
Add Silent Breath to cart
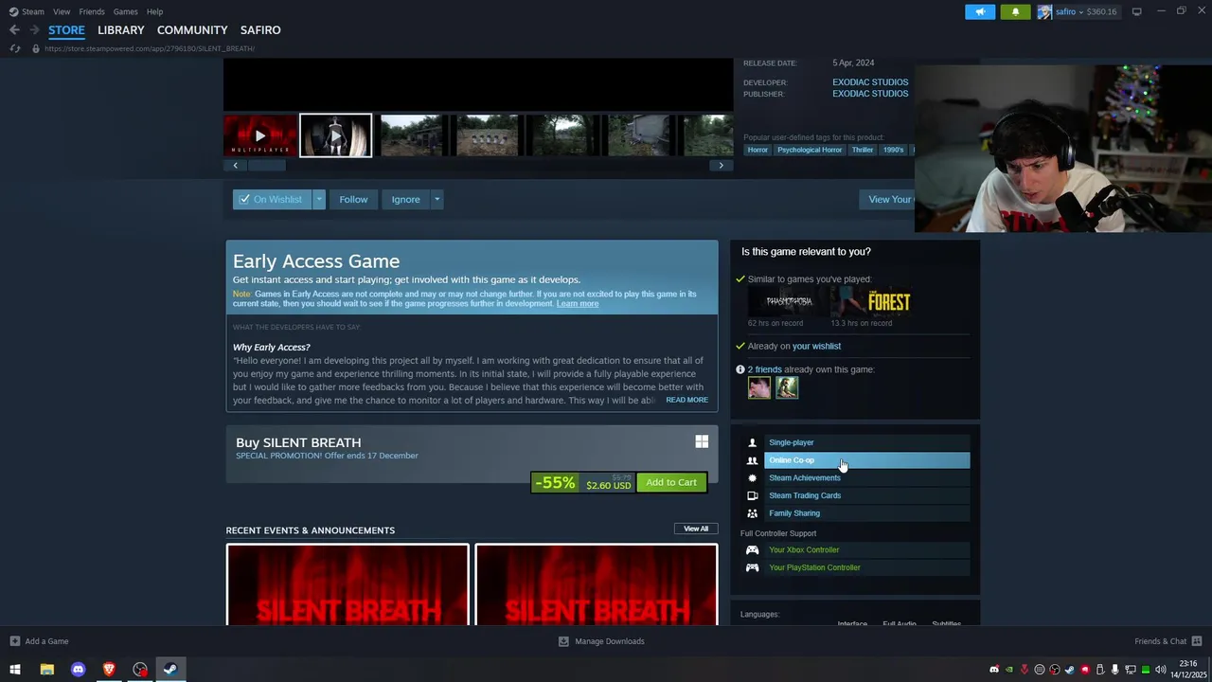pos(671,482)
